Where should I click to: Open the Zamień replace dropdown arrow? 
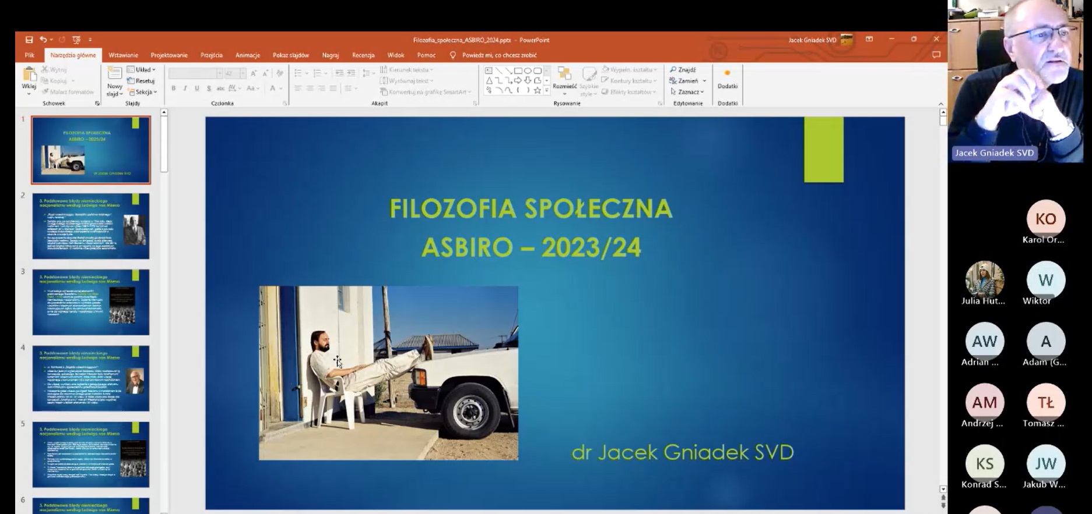pos(704,81)
